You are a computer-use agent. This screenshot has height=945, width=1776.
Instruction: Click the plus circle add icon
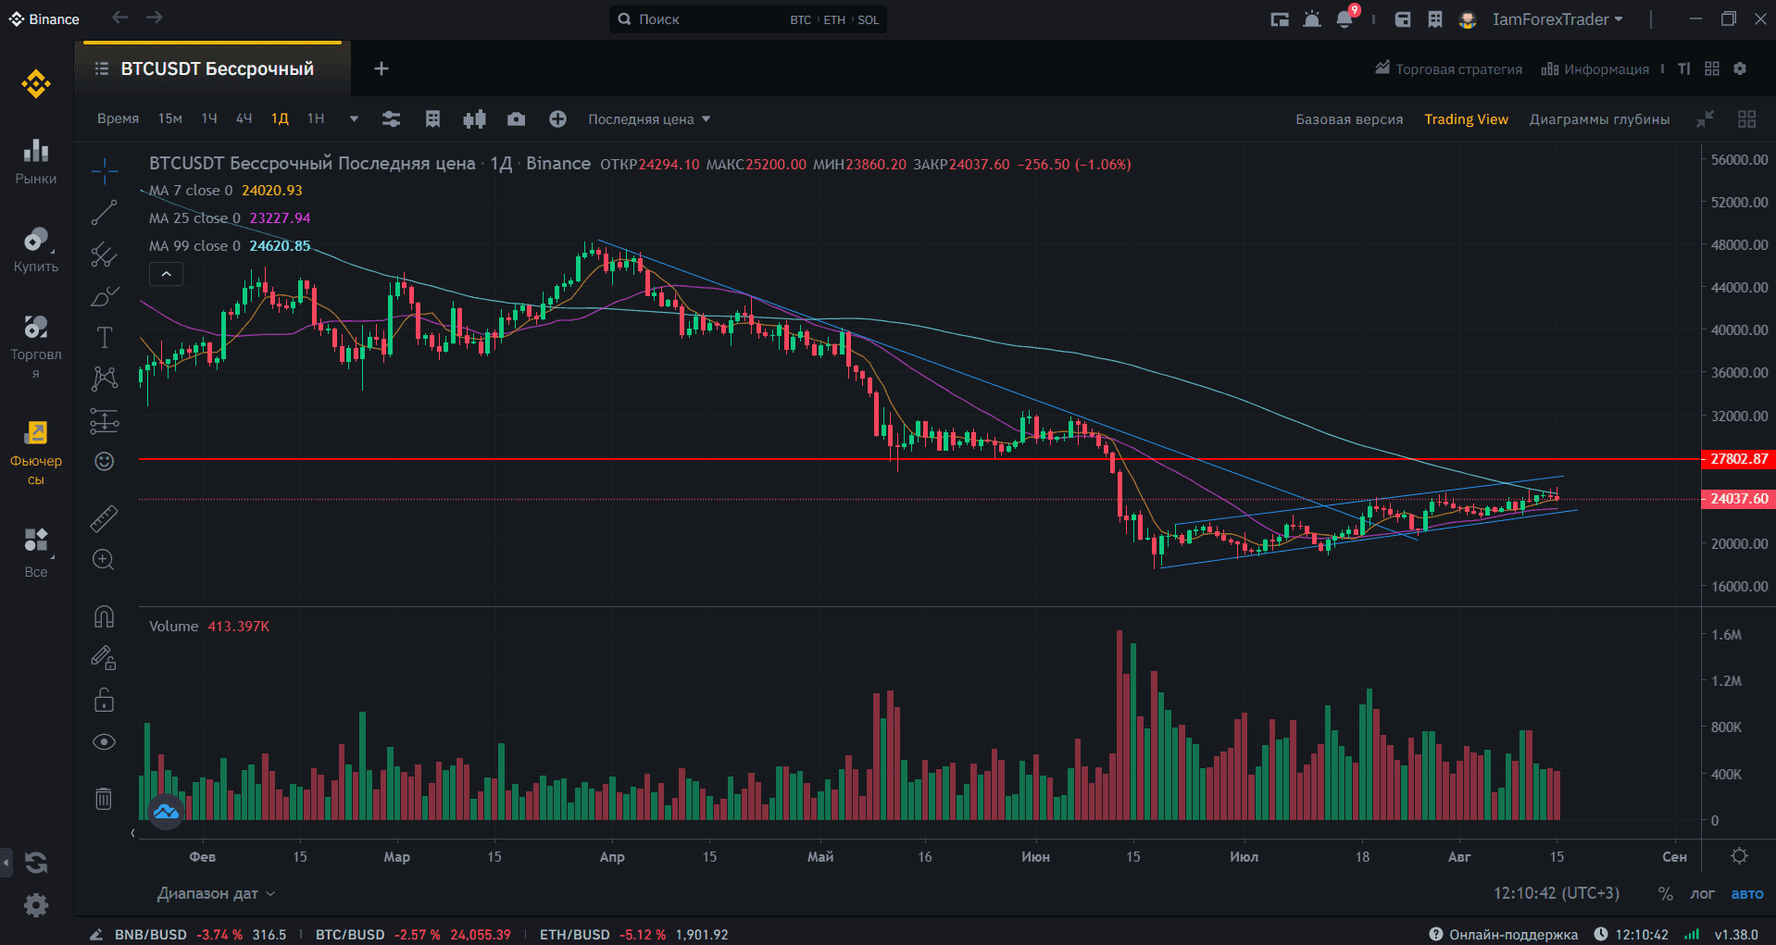[557, 119]
